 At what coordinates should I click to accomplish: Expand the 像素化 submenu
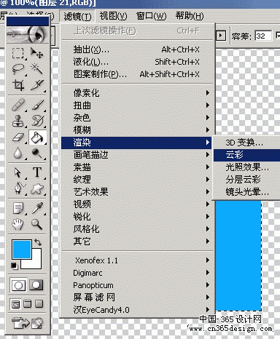click(136, 93)
